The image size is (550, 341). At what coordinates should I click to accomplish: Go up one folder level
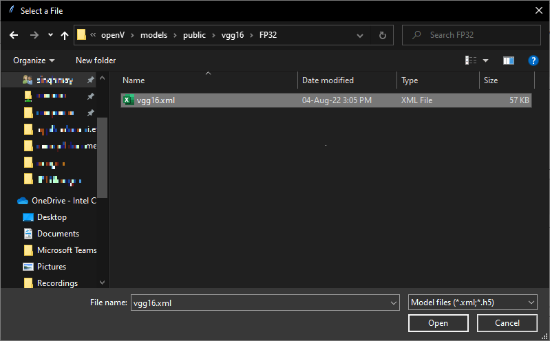pos(65,35)
